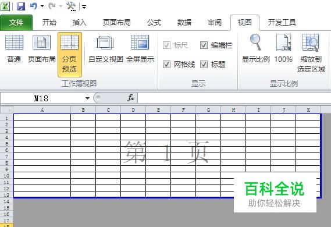331x227 pixels.
Task: Click the tools icon in quick access toolbar
Action: 71,6
